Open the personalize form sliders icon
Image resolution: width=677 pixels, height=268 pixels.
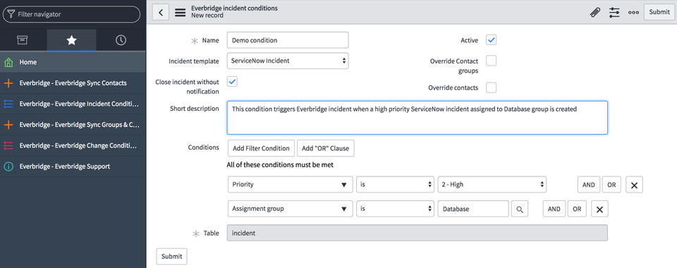[x=614, y=13]
